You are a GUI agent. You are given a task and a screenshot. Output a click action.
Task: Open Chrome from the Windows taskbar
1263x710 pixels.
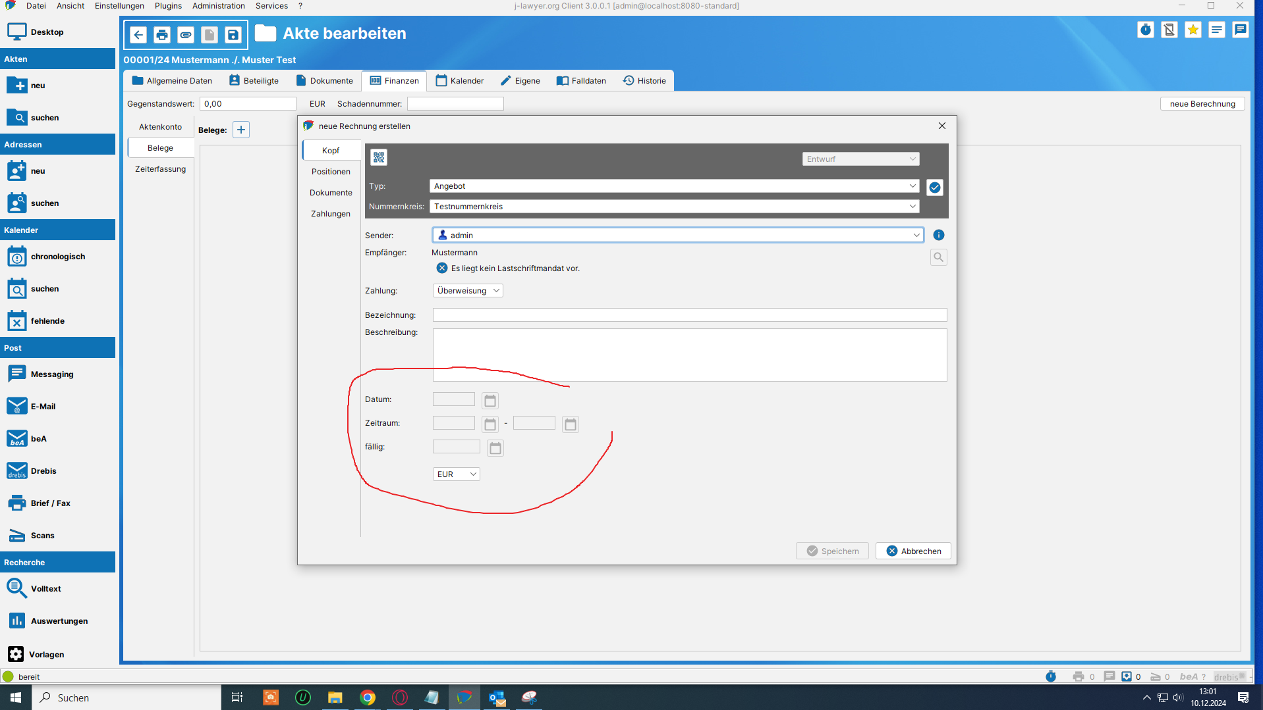pyautogui.click(x=368, y=697)
